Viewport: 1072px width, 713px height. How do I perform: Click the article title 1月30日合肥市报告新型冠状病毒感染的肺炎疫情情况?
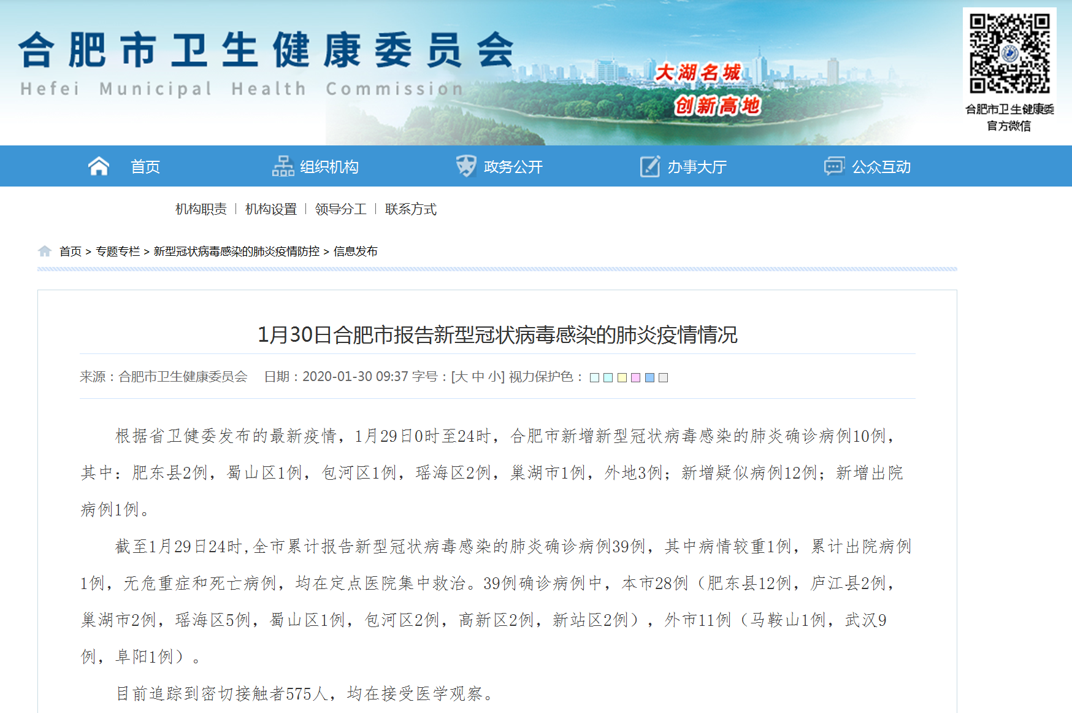[497, 335]
